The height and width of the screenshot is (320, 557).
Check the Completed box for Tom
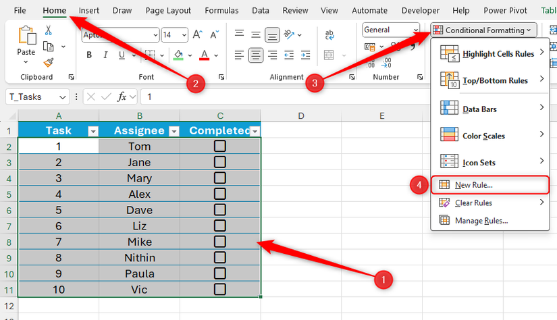(x=219, y=146)
